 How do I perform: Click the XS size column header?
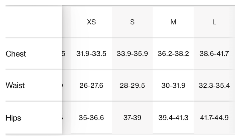[91, 23]
